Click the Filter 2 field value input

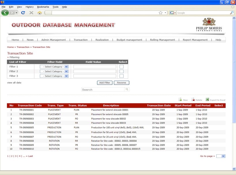[x=95, y=71]
